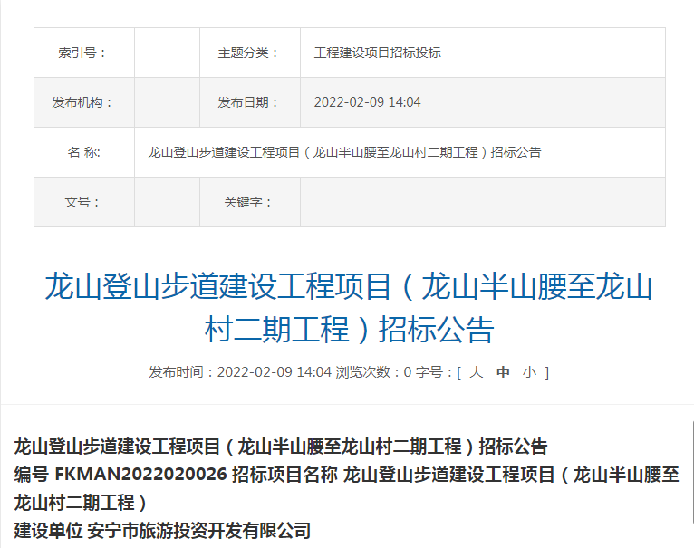
Task: Click the announcement name in the table row
Action: [344, 152]
